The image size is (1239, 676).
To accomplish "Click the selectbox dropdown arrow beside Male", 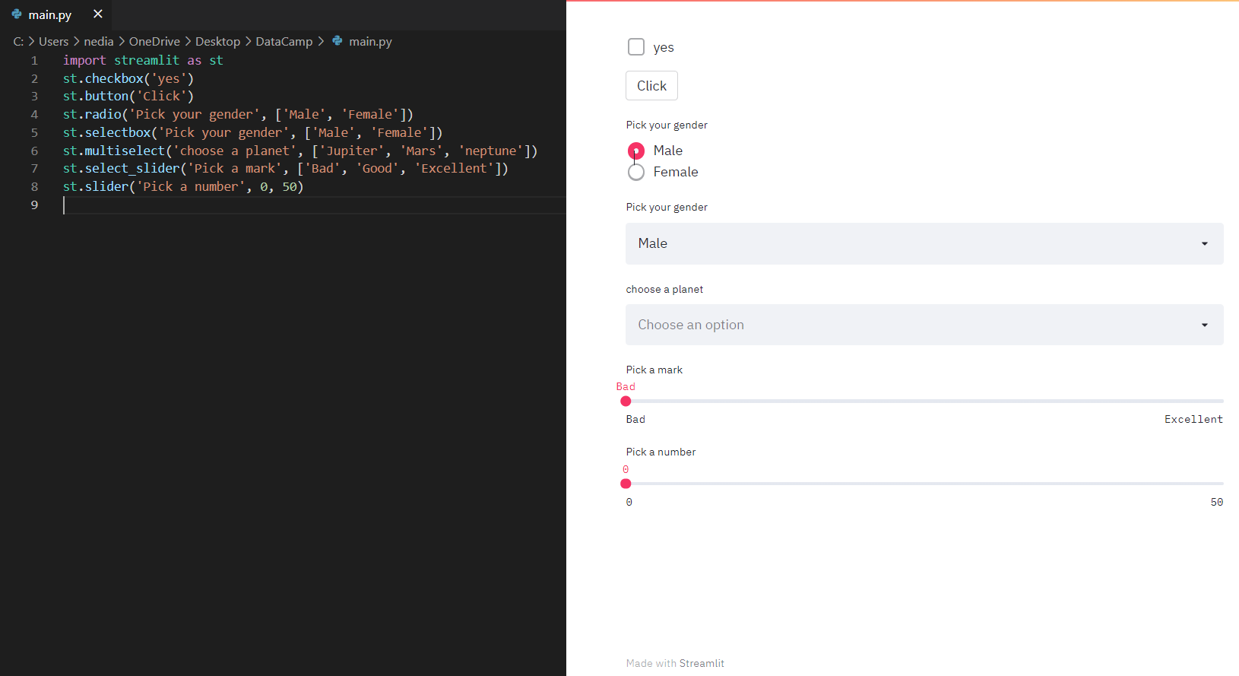I will pyautogui.click(x=1205, y=243).
